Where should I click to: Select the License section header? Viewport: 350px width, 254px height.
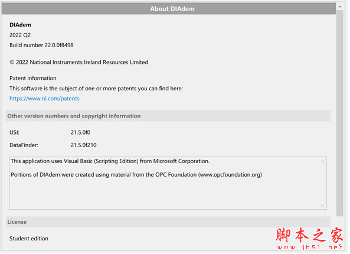click(x=169, y=223)
